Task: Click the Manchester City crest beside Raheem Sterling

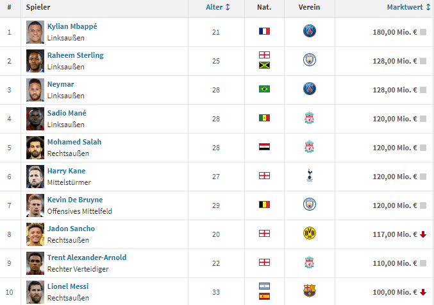Action: click(x=310, y=60)
